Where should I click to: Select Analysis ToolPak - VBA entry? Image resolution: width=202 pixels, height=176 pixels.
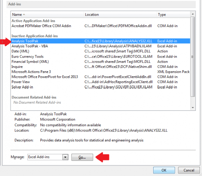coord(101,46)
